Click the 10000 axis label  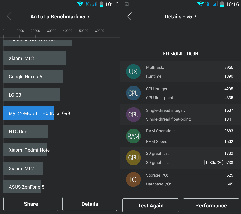(x=19, y=31)
